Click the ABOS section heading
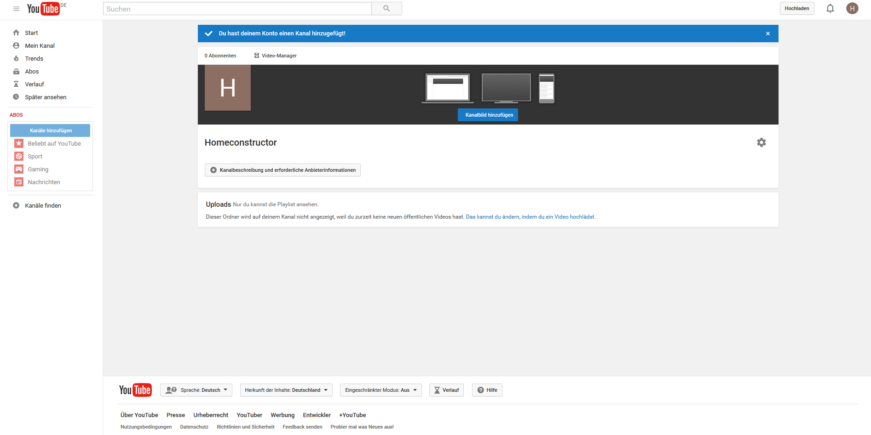The image size is (871, 435). tap(16, 115)
